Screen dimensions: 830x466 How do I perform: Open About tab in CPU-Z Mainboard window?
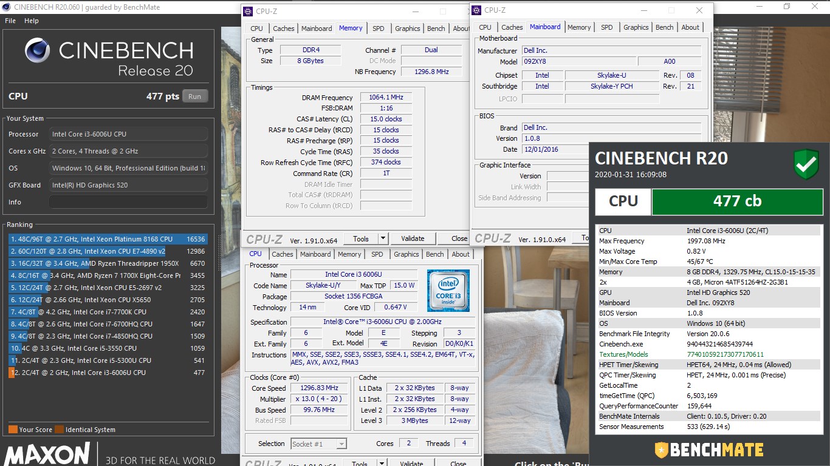click(x=690, y=27)
